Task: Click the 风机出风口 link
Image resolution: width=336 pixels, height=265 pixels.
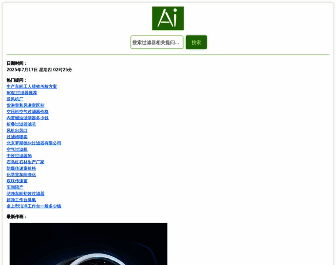Action: tap(17, 131)
